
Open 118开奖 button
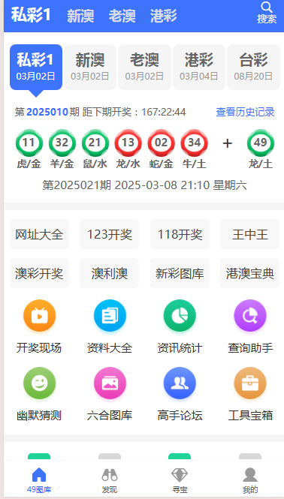180,235
